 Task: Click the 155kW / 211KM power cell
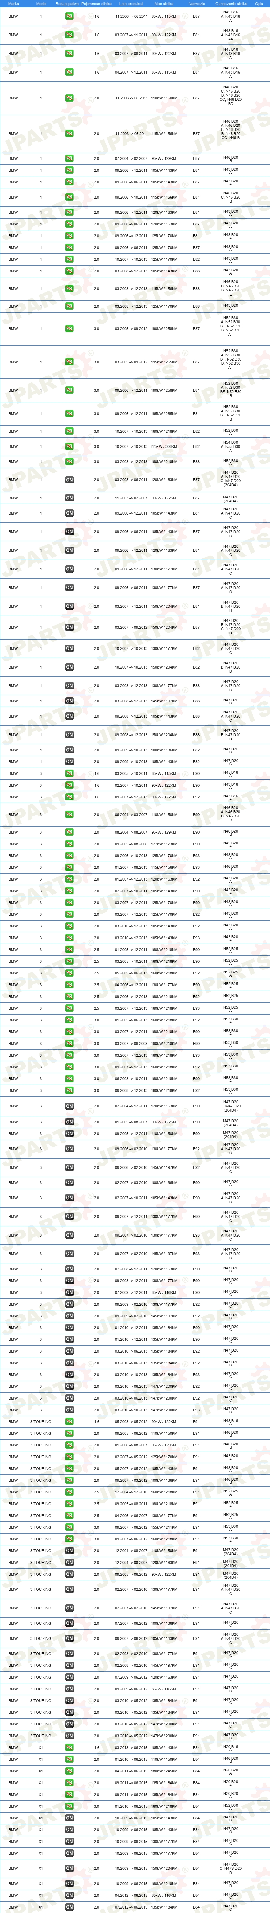click(x=164, y=1528)
